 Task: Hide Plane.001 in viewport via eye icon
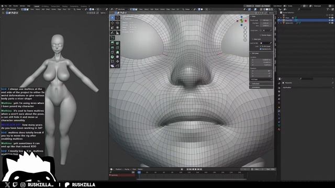coord(330,20)
